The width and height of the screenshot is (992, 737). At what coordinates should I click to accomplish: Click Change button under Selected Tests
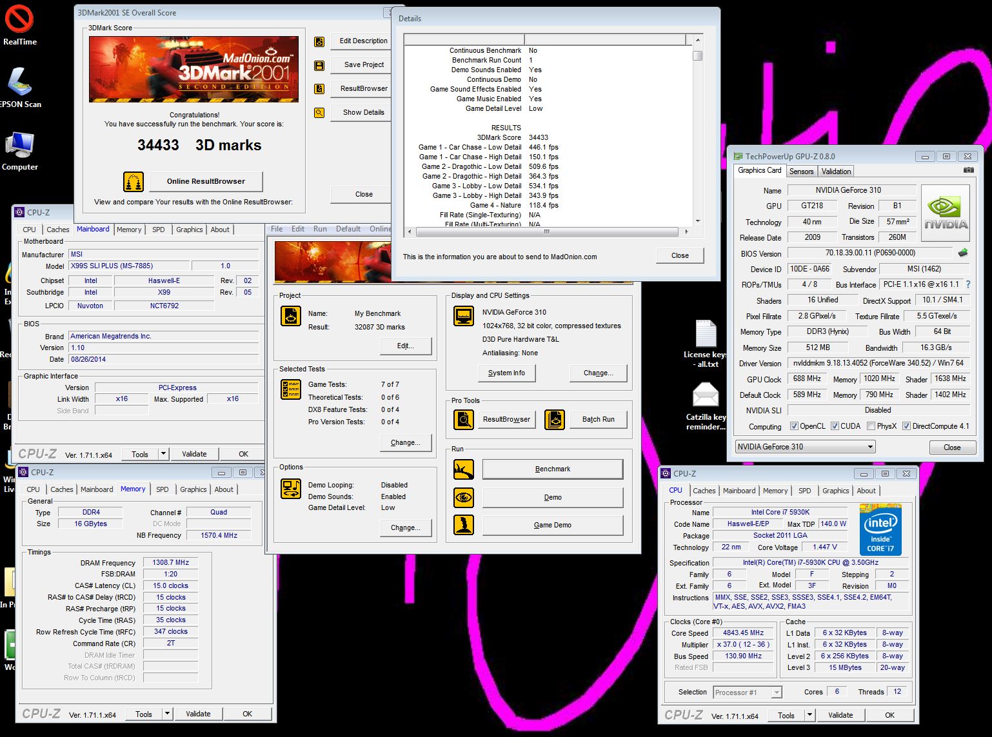click(405, 443)
